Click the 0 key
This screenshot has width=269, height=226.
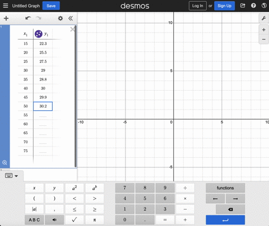124,220
